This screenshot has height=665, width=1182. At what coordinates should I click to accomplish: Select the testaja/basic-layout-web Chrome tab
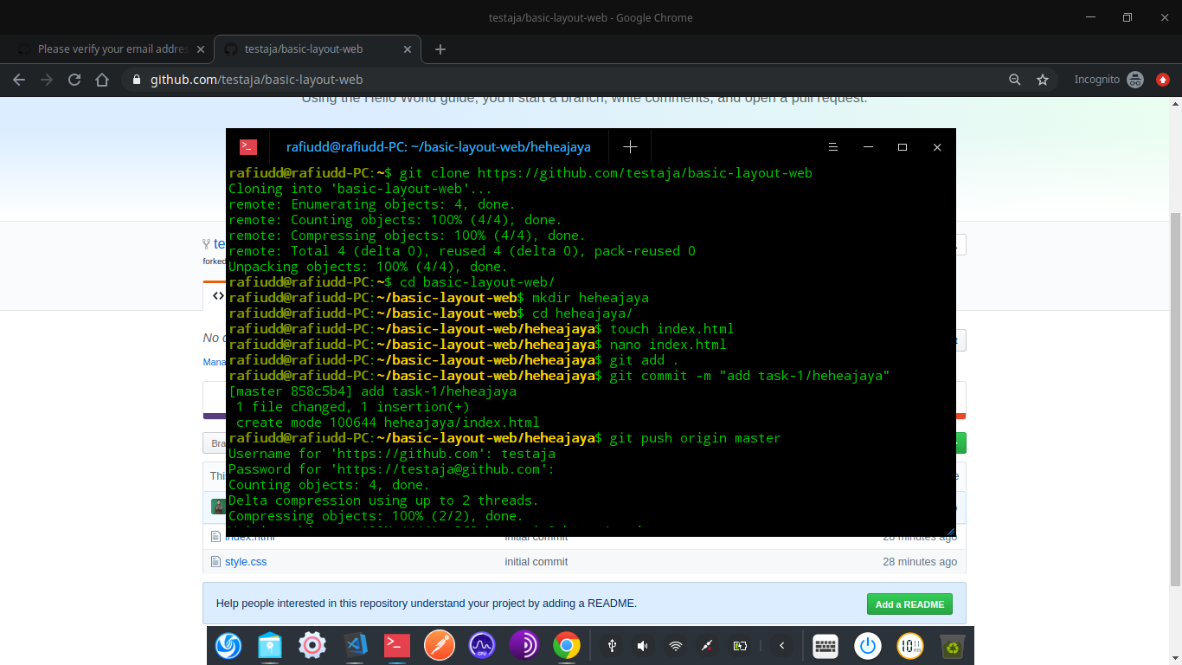click(318, 49)
